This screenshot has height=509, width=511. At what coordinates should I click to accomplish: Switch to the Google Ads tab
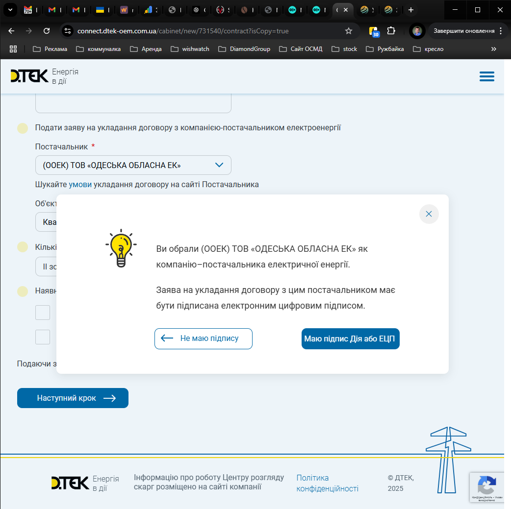pos(152,10)
